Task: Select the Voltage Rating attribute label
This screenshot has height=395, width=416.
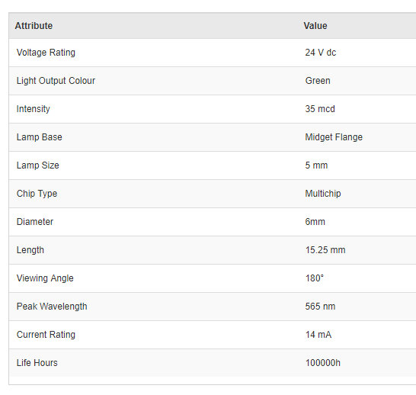Action: [46, 53]
